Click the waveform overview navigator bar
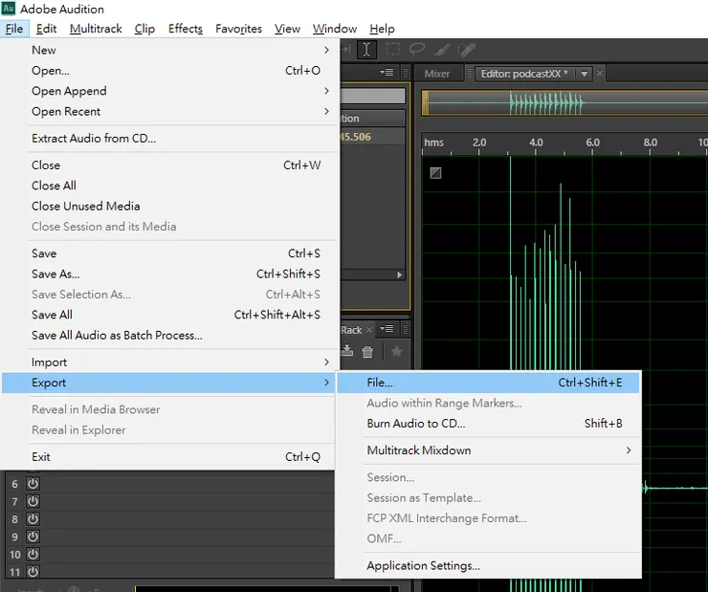708x592 pixels. pyautogui.click(x=564, y=102)
